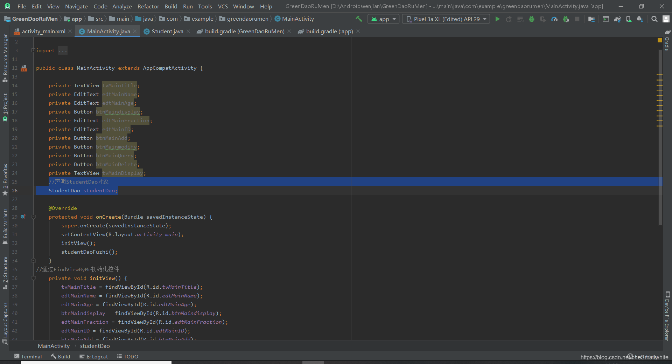Click onCreate closing fold marker line 34

pos(34,260)
